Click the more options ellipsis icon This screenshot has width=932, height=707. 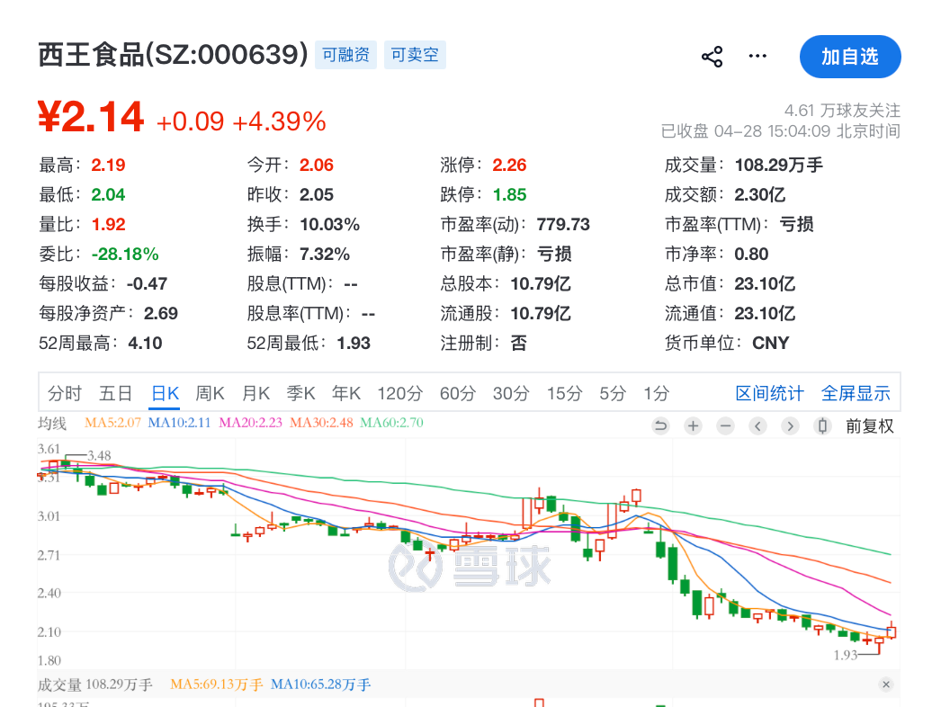(x=757, y=56)
